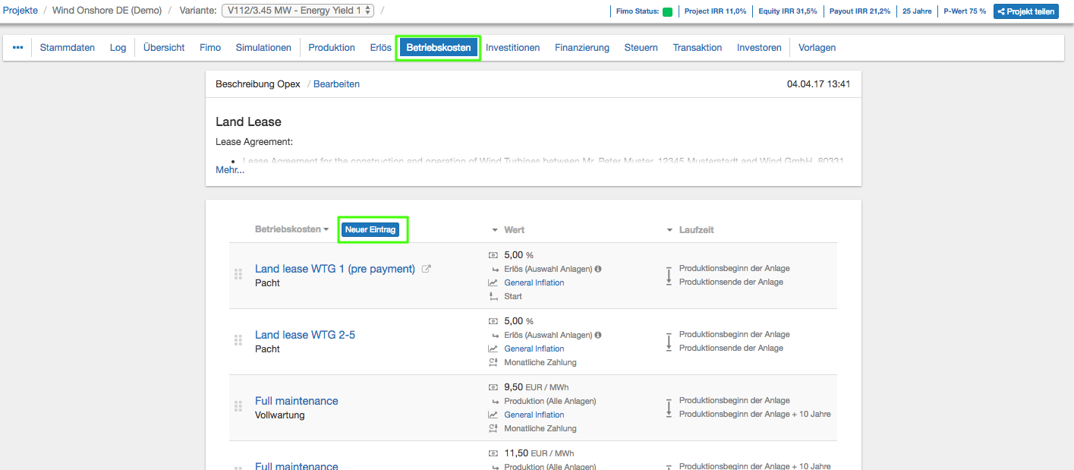The height and width of the screenshot is (470, 1074).
Task: Open General Inflation link under Full maintenance
Action: pos(534,415)
